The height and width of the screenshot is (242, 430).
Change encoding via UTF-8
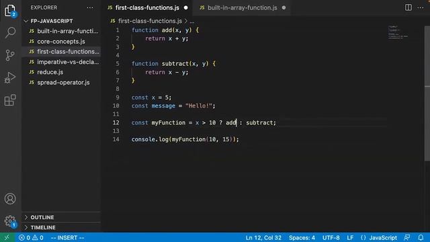click(331, 237)
